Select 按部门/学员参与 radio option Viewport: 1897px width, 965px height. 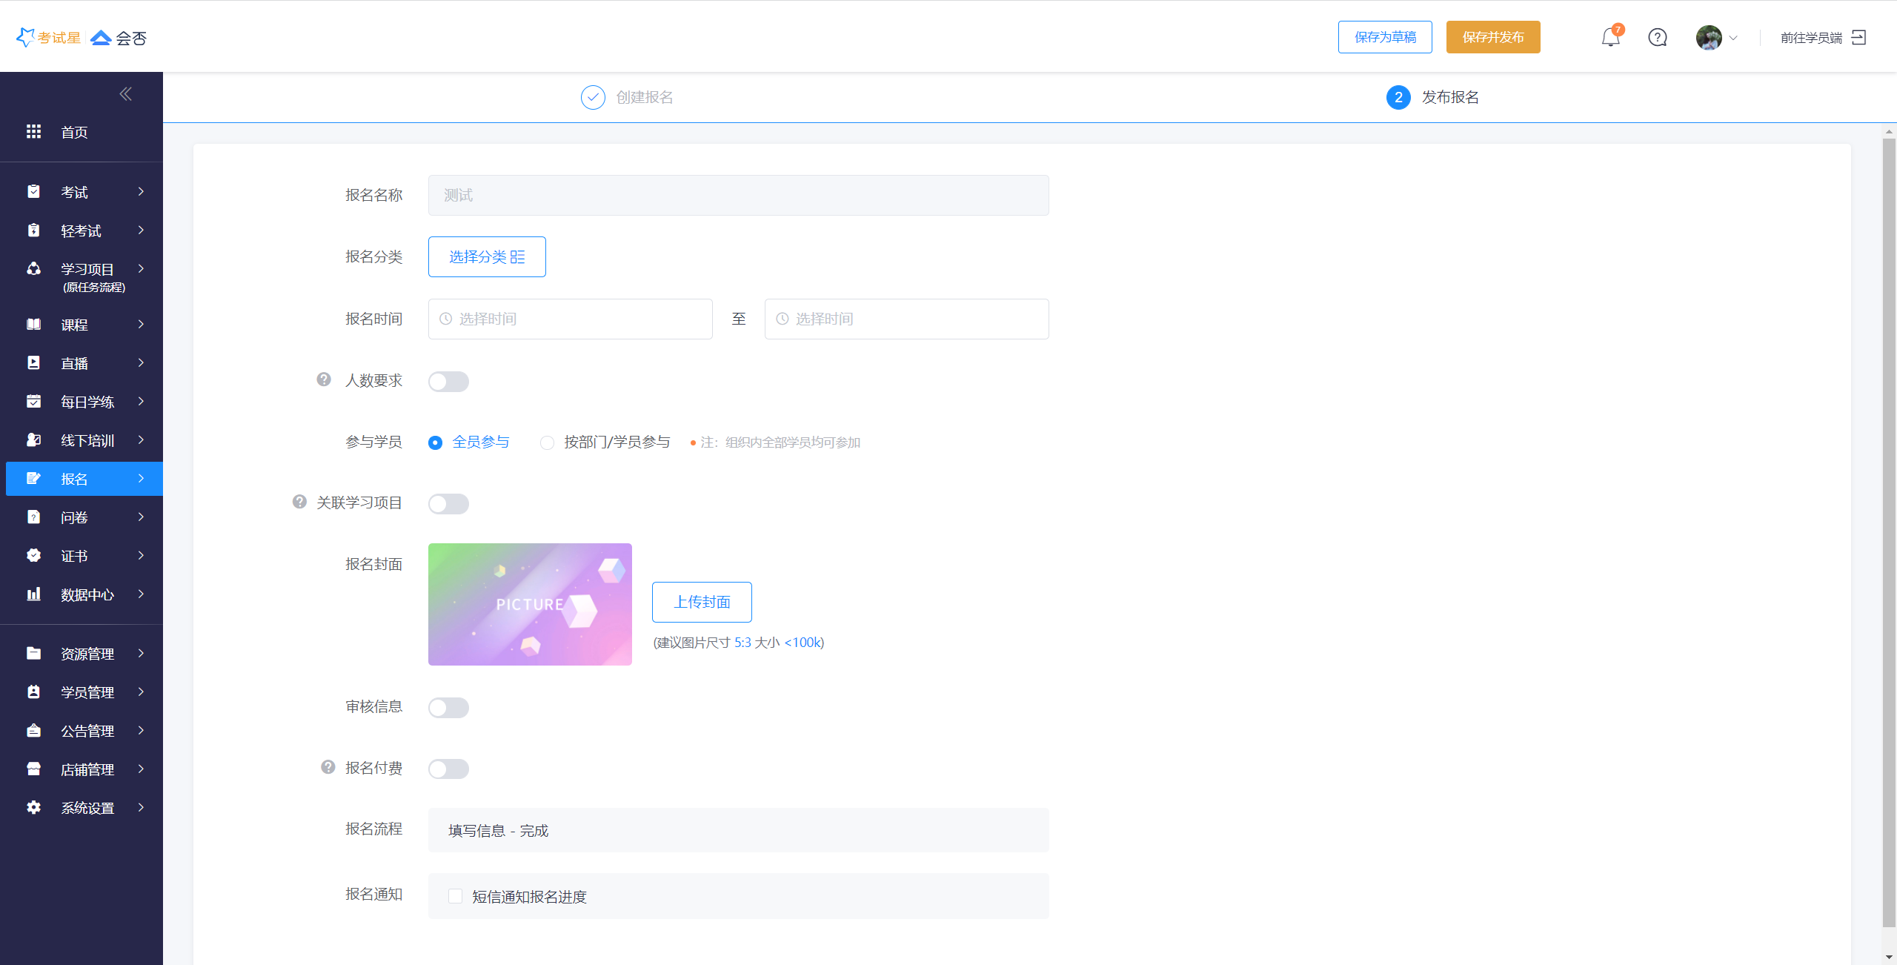[547, 442]
